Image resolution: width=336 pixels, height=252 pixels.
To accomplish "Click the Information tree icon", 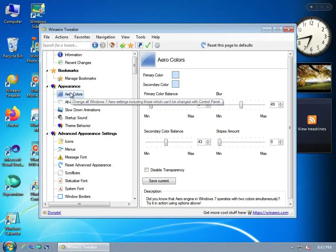I will (x=60, y=55).
